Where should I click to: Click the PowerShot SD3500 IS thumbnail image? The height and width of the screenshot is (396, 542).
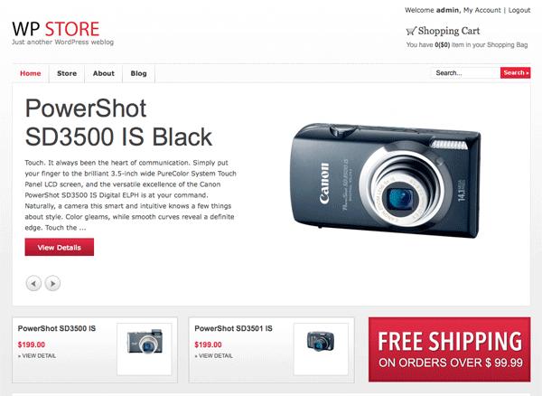(145, 349)
